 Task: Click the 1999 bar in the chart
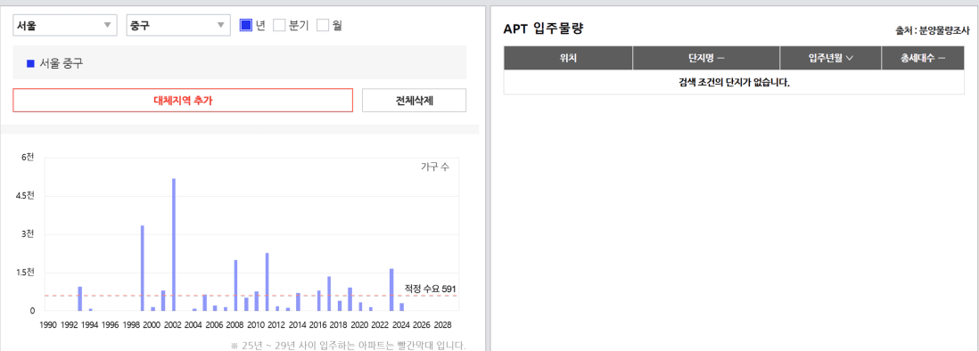(143, 268)
